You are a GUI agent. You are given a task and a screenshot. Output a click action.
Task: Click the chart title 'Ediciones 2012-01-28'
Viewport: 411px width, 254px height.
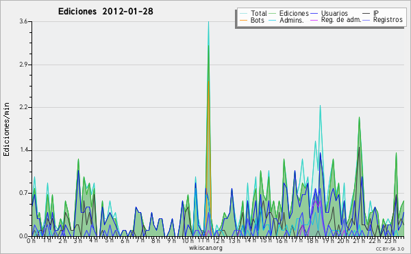pos(105,12)
